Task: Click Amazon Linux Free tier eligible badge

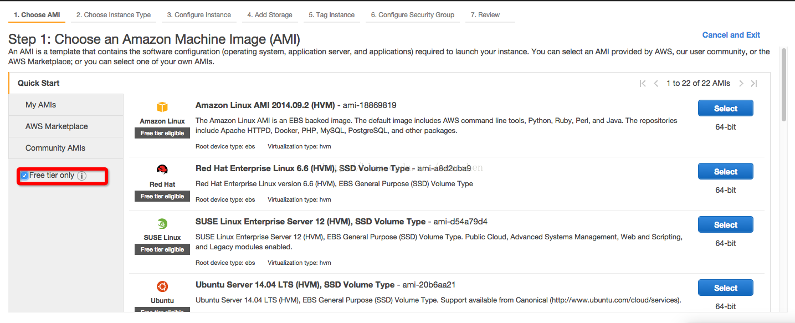Action: tap(162, 133)
